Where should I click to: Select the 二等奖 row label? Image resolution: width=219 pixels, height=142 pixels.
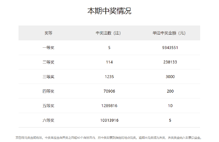pyautogui.click(x=49, y=62)
